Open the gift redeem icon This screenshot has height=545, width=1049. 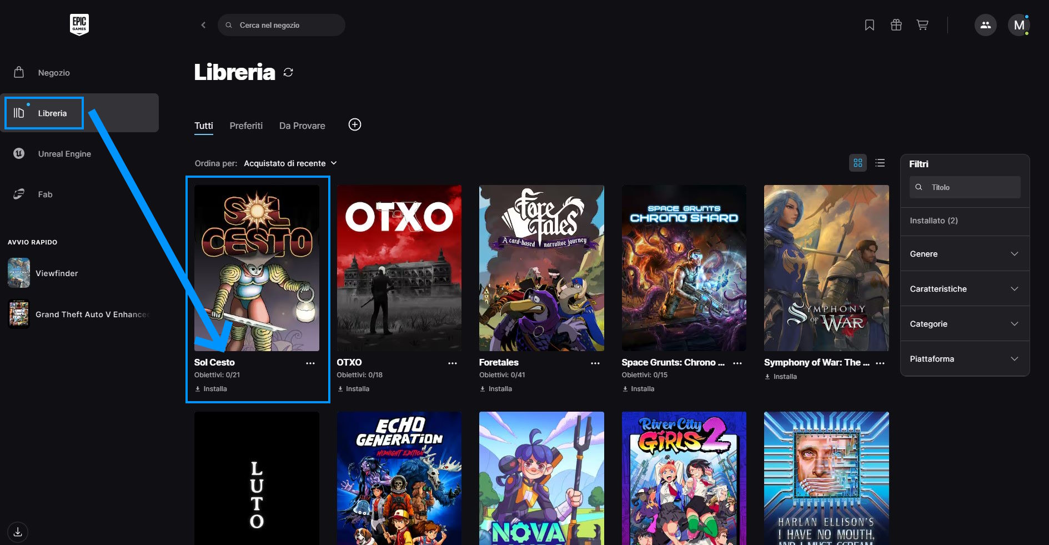tap(896, 25)
